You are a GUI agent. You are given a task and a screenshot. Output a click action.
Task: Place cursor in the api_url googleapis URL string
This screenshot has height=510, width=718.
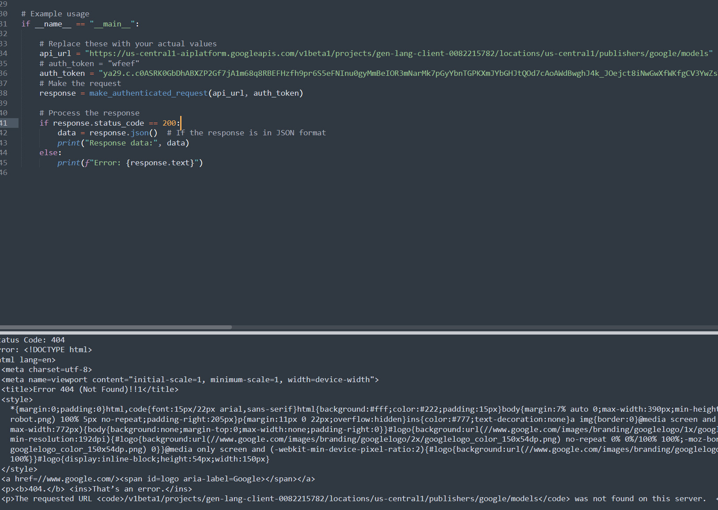pyautogui.click(x=398, y=53)
